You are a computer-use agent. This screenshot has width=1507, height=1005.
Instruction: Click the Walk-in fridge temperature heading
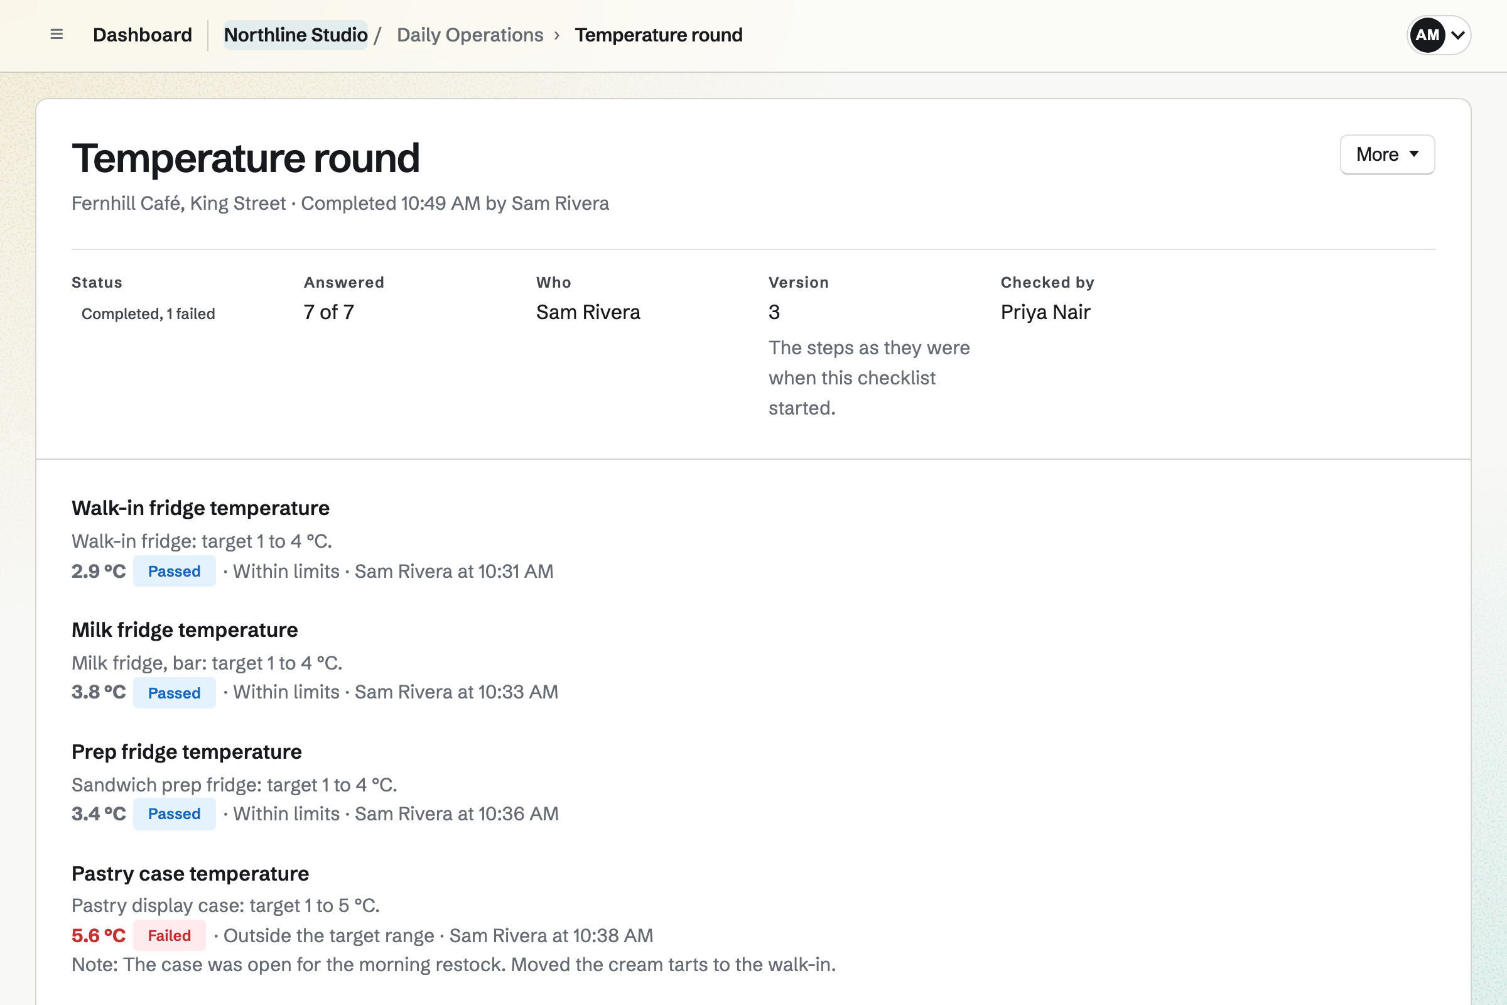click(200, 508)
